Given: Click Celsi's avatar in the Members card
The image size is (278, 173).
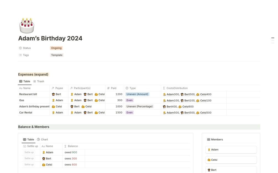Looking at the screenshot, I should (209, 160).
